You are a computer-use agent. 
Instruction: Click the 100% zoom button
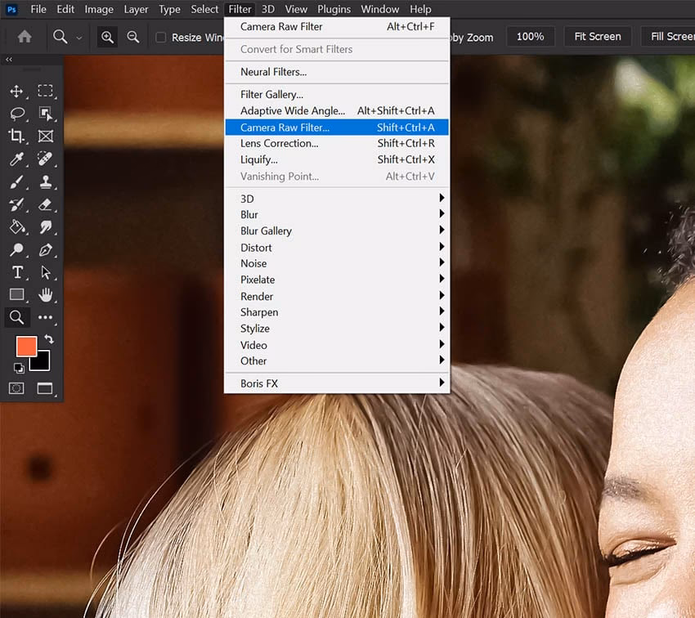[530, 37]
